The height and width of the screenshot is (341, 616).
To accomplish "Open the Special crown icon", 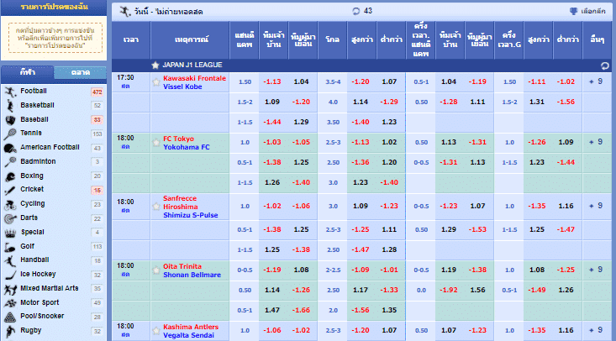I will point(10,233).
